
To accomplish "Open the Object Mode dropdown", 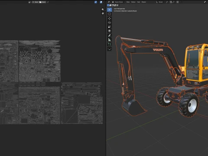I will 118,2.
